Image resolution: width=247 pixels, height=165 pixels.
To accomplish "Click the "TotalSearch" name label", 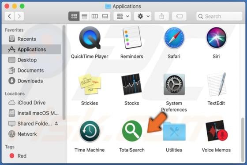I will (132, 150).
